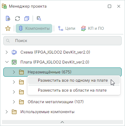Close the Менеджер проекта panel

119,6
